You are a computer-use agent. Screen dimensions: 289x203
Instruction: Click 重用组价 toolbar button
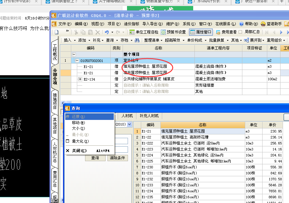pyautogui.click(x=276, y=40)
